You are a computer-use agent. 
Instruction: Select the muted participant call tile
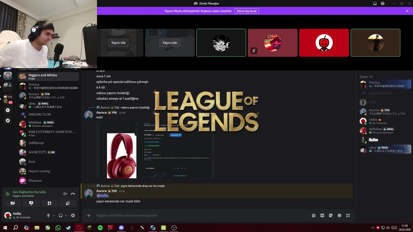(273, 43)
